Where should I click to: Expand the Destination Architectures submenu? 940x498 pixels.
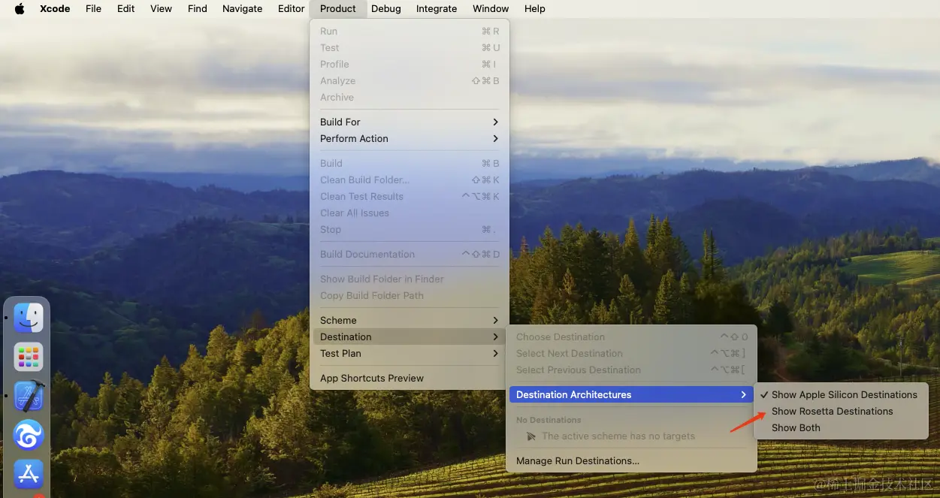(573, 394)
